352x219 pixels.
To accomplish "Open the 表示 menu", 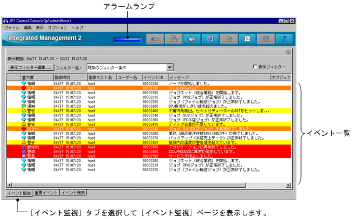I will tap(40, 28).
